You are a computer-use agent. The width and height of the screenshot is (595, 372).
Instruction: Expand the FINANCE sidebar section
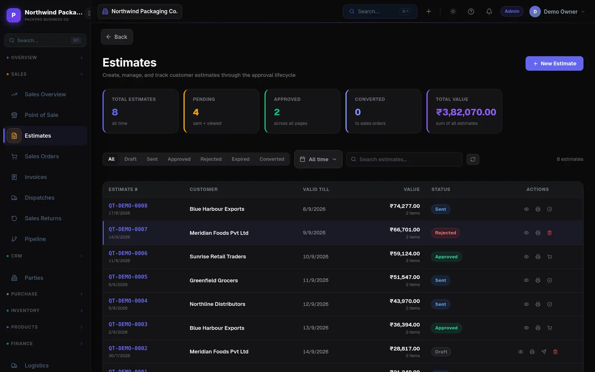coord(45,344)
